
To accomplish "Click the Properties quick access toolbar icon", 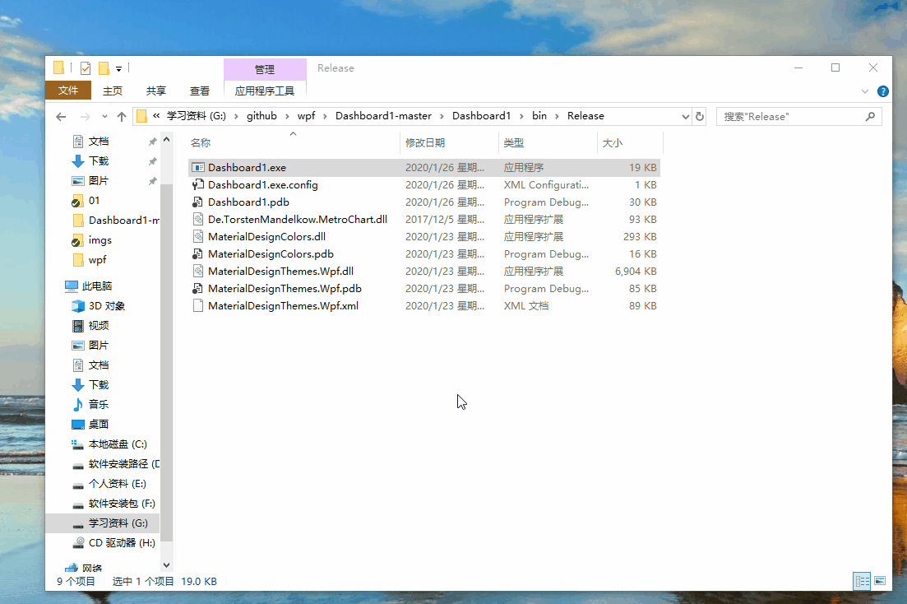I will 86,68.
